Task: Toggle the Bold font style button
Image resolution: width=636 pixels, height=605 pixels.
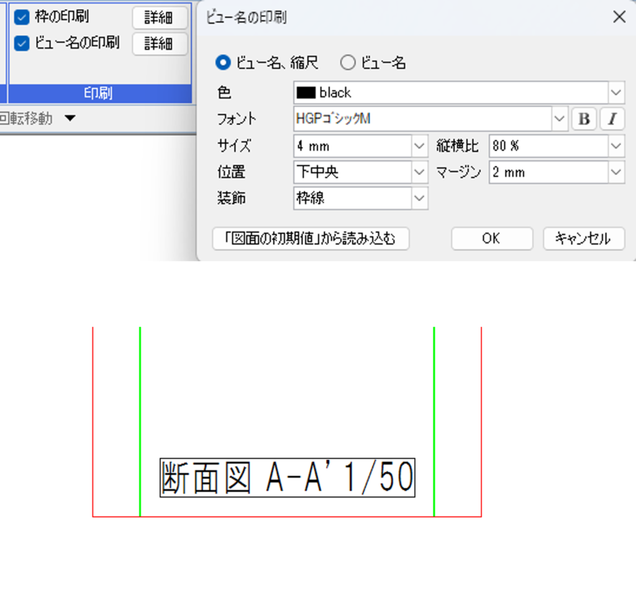Action: click(584, 119)
